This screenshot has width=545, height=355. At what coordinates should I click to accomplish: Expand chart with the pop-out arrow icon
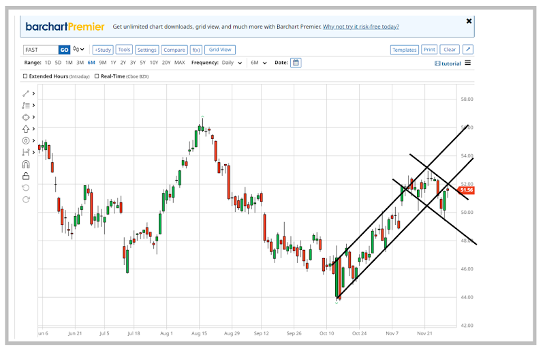tap(468, 50)
